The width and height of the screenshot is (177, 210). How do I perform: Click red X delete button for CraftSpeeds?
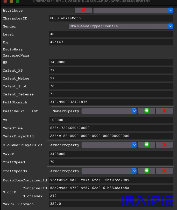click(164, 171)
